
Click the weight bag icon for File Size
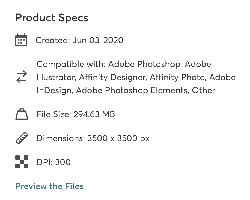(x=22, y=114)
